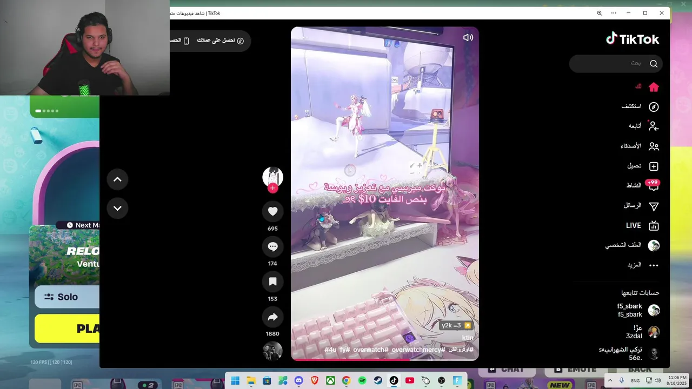Click the 'y2k =3' badge on the video
The height and width of the screenshot is (389, 692).
456,325
